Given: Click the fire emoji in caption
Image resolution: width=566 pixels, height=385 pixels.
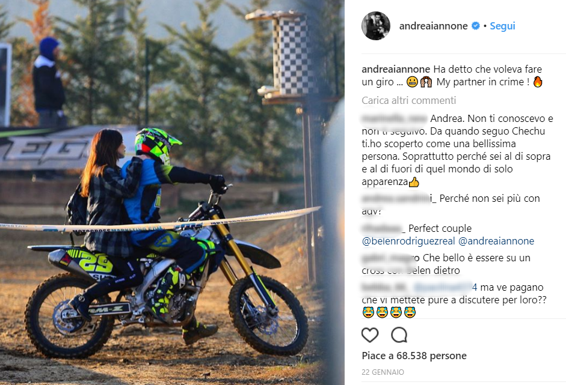Looking at the screenshot, I should (538, 82).
